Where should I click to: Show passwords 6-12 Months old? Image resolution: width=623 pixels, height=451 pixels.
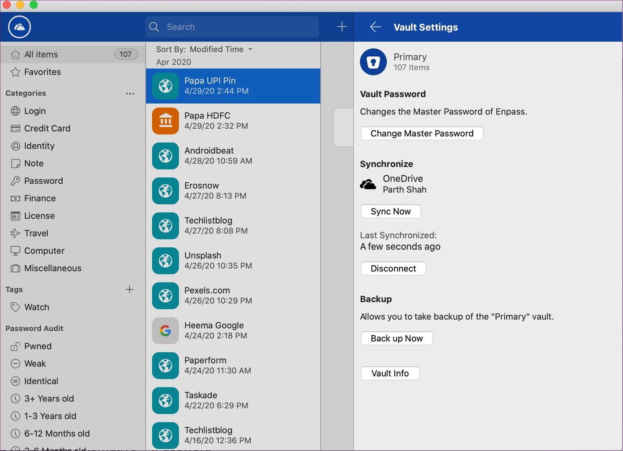point(73,433)
